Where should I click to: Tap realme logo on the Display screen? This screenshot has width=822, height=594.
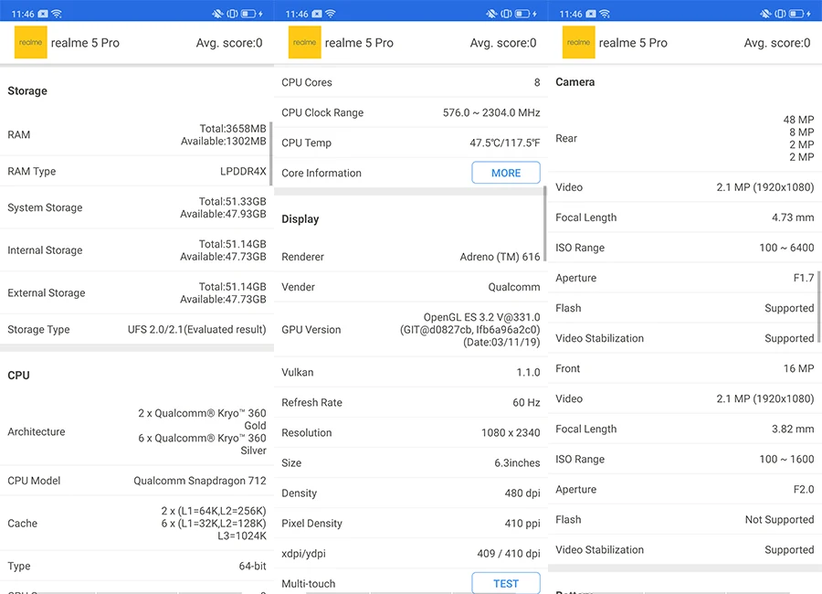pos(304,42)
